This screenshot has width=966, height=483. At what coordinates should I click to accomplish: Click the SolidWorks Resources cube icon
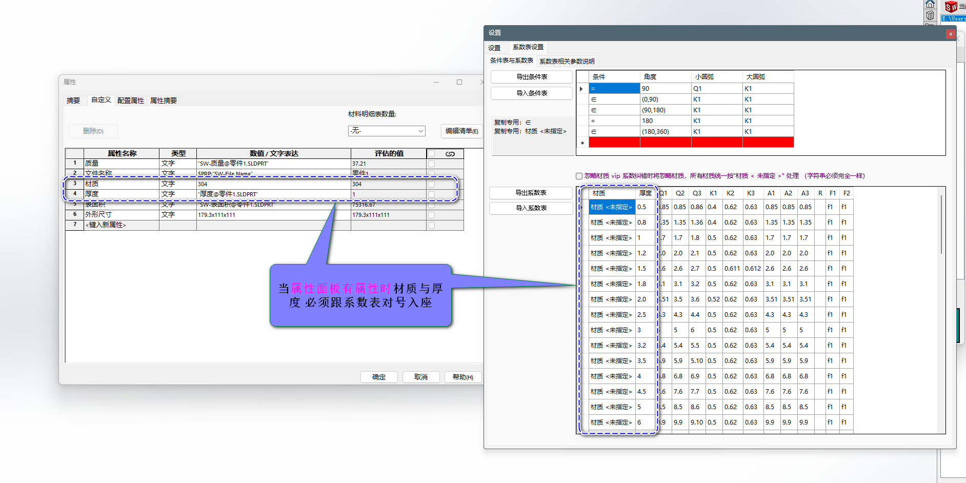pos(951,7)
